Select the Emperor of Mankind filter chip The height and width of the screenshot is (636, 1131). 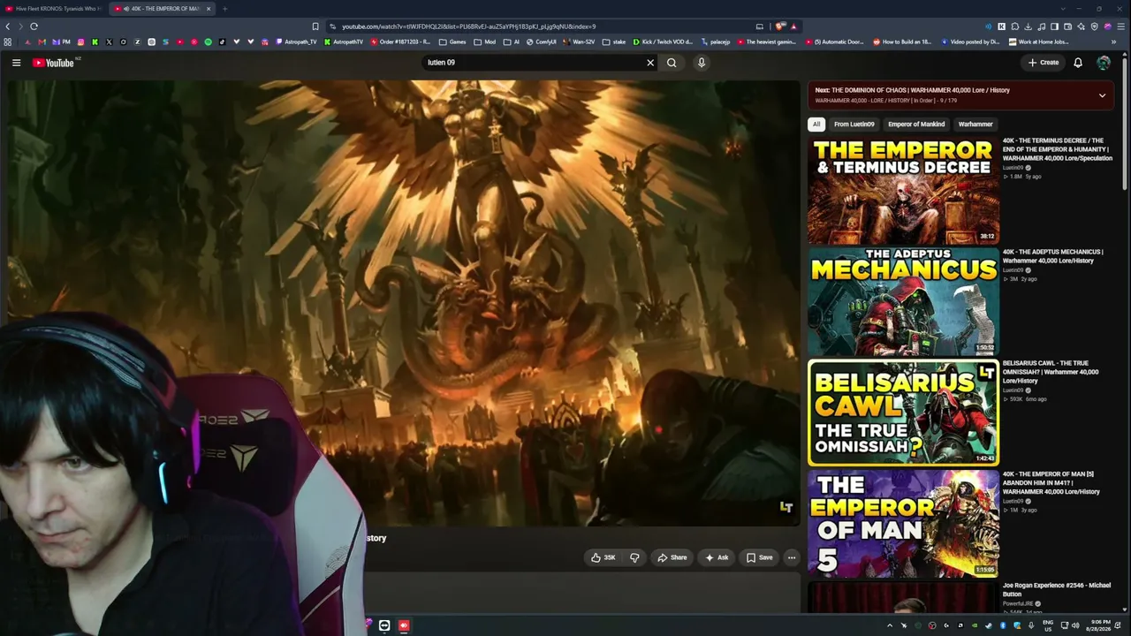pyautogui.click(x=916, y=125)
